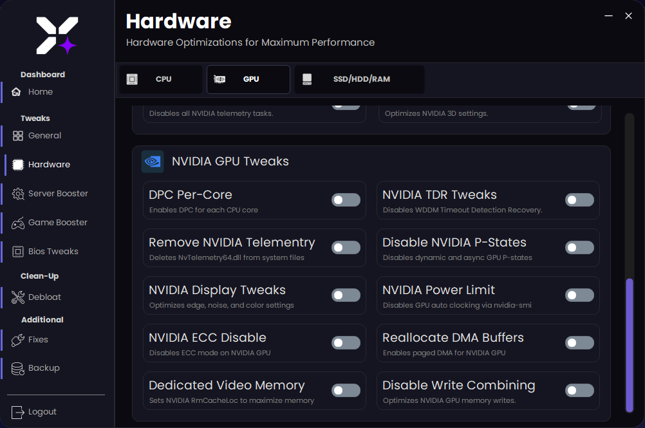Click the General grid icon

pyautogui.click(x=18, y=136)
